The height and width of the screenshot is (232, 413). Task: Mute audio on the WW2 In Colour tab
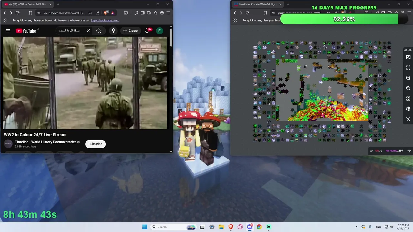[x=10, y=4]
